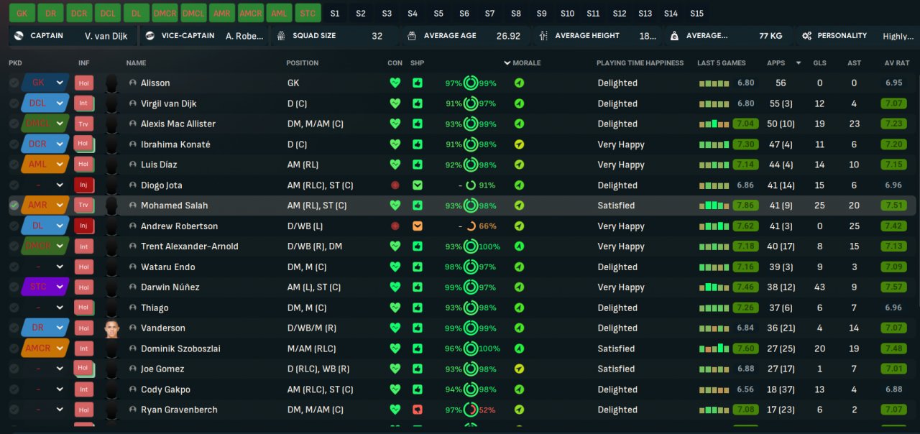Click Andrew Robertson's orange fitness ring
The height and width of the screenshot is (434, 920).
pos(471,226)
